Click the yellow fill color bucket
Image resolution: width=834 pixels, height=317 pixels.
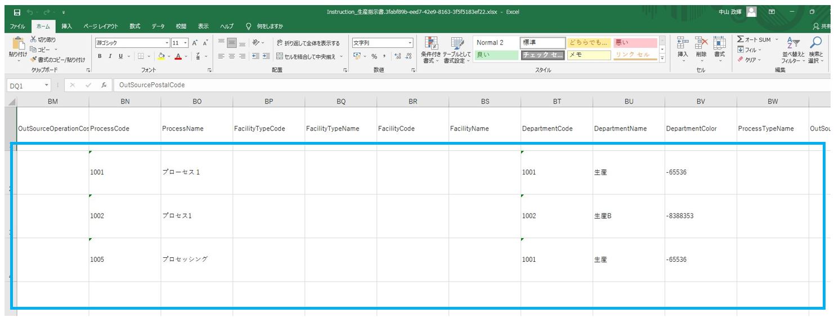[161, 56]
